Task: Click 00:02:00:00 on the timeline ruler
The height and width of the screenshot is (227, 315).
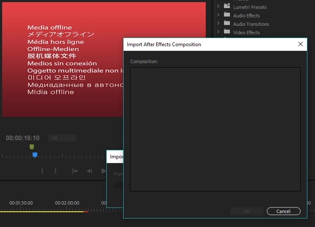Action: click(67, 203)
